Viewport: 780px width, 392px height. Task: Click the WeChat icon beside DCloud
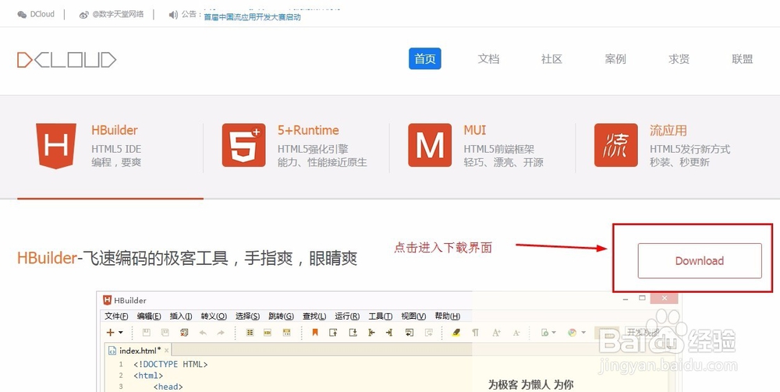[x=22, y=14]
